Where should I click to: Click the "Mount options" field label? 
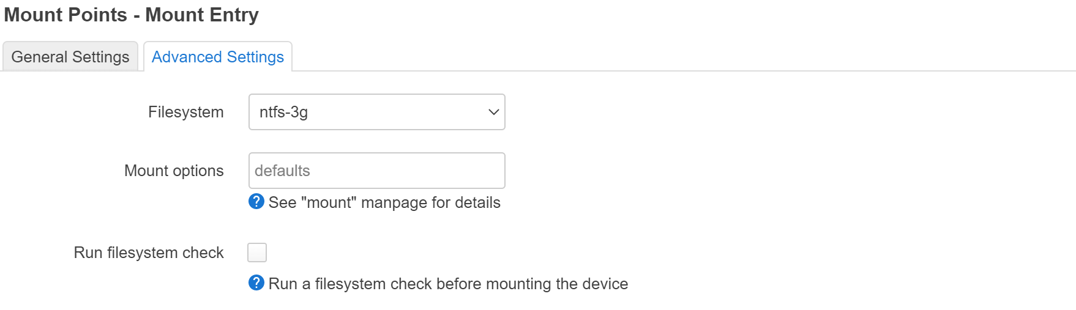(174, 171)
